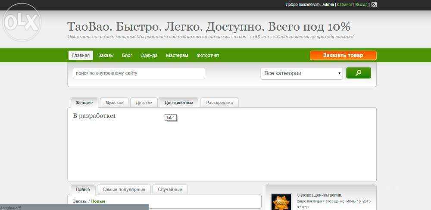Viewport: 431px width, 210px height.
Task: Open the Мастерам menu item
Action: [177, 55]
